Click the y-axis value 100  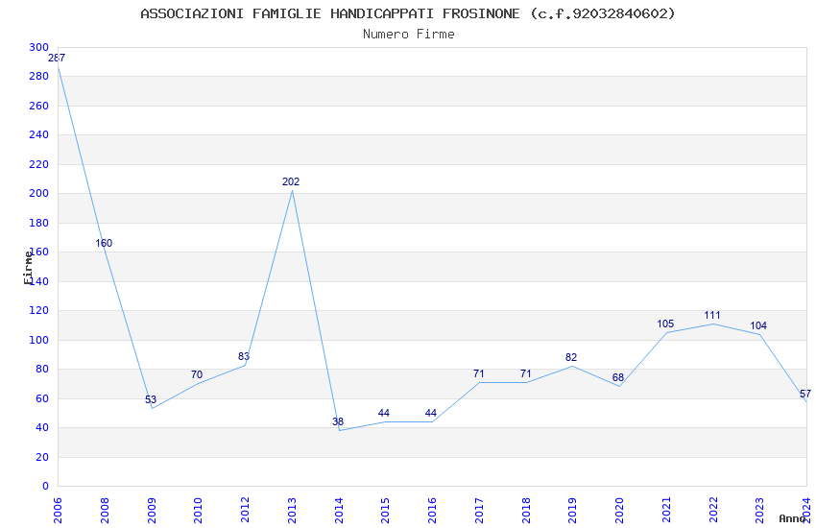pyautogui.click(x=39, y=340)
